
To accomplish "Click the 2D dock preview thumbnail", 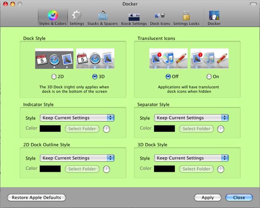I will tap(54, 59).
